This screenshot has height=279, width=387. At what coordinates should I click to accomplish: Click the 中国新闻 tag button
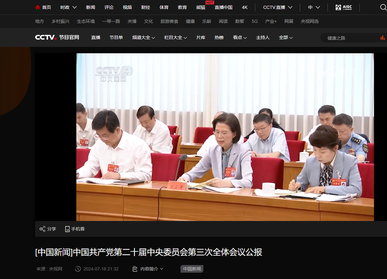point(192,269)
